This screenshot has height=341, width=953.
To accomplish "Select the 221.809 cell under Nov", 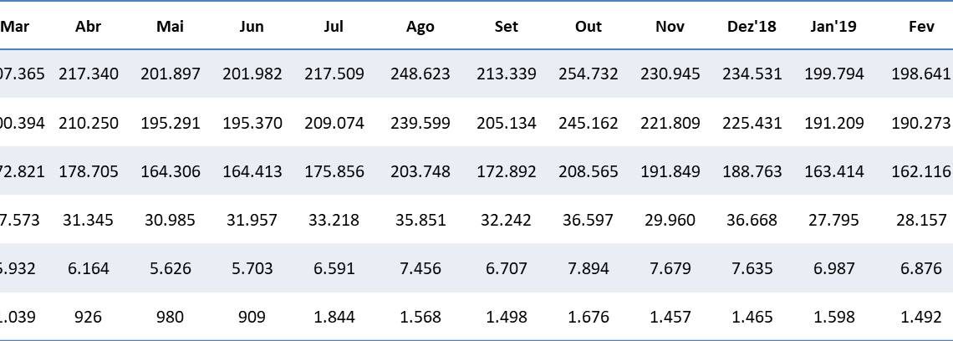I will 670,123.
